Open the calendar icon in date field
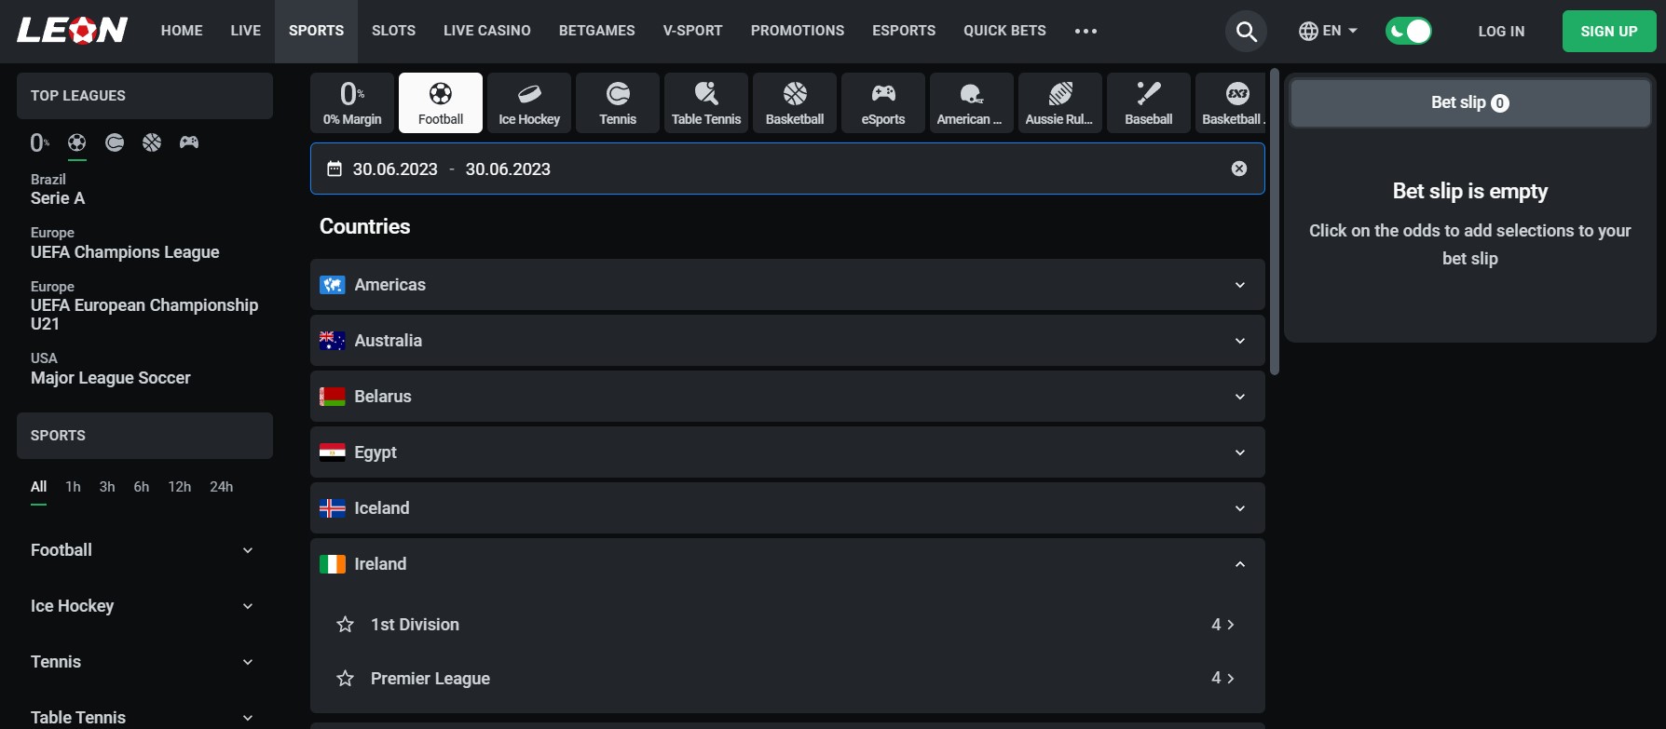Screen dimensions: 1666x729 (x=335, y=169)
